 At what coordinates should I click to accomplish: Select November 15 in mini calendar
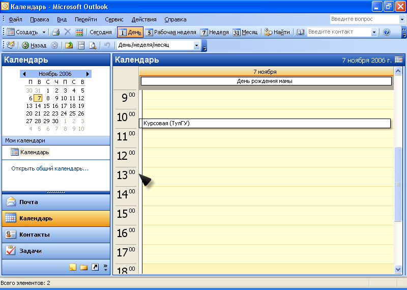pyautogui.click(x=46, y=106)
